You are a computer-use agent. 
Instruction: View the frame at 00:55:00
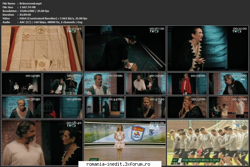[x=228, y=107]
